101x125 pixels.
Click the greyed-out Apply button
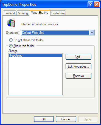point(88,119)
